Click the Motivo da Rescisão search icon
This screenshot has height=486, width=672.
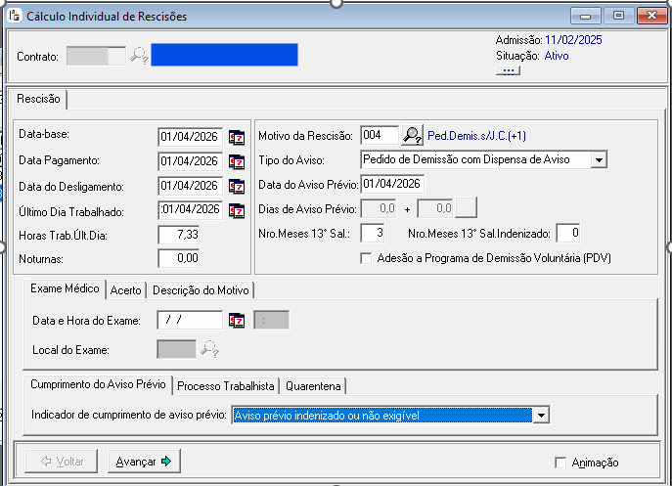click(x=413, y=135)
